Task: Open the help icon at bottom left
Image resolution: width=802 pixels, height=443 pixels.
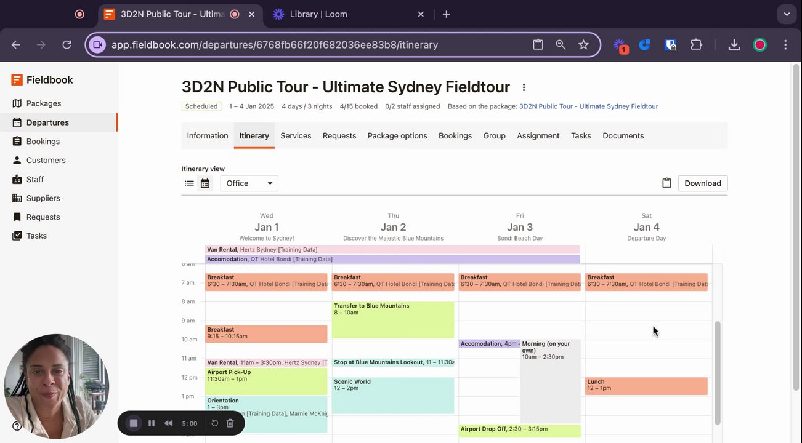Action: [17, 426]
